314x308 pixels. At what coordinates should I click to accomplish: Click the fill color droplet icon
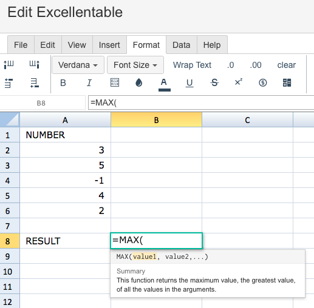tap(139, 82)
